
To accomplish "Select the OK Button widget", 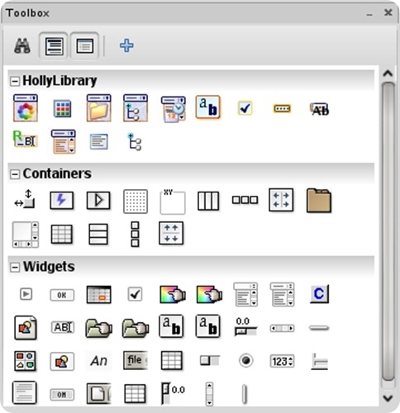I will [62, 295].
